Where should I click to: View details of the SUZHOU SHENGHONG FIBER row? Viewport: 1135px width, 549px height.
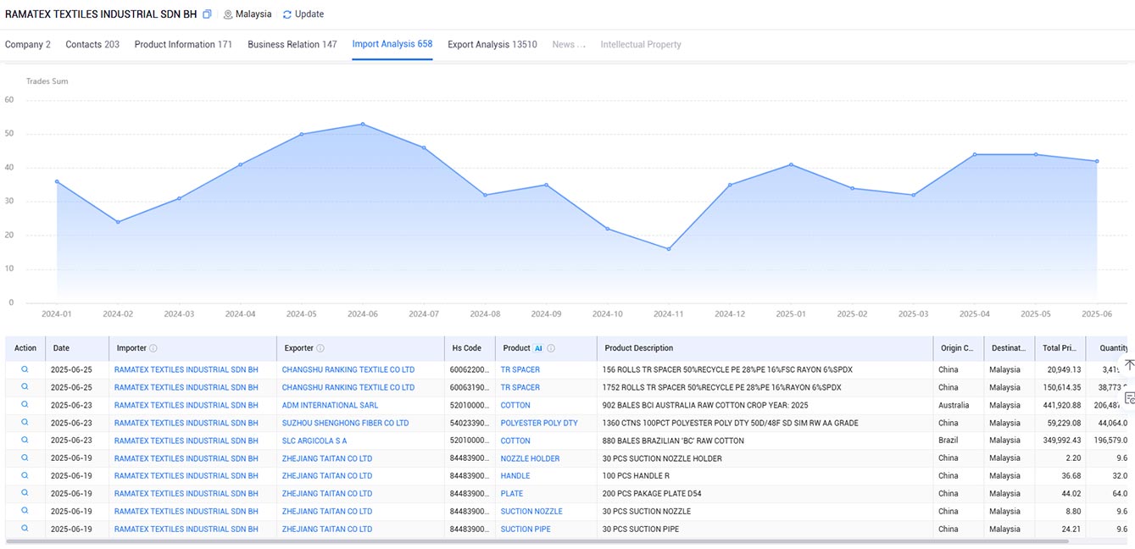coord(25,423)
